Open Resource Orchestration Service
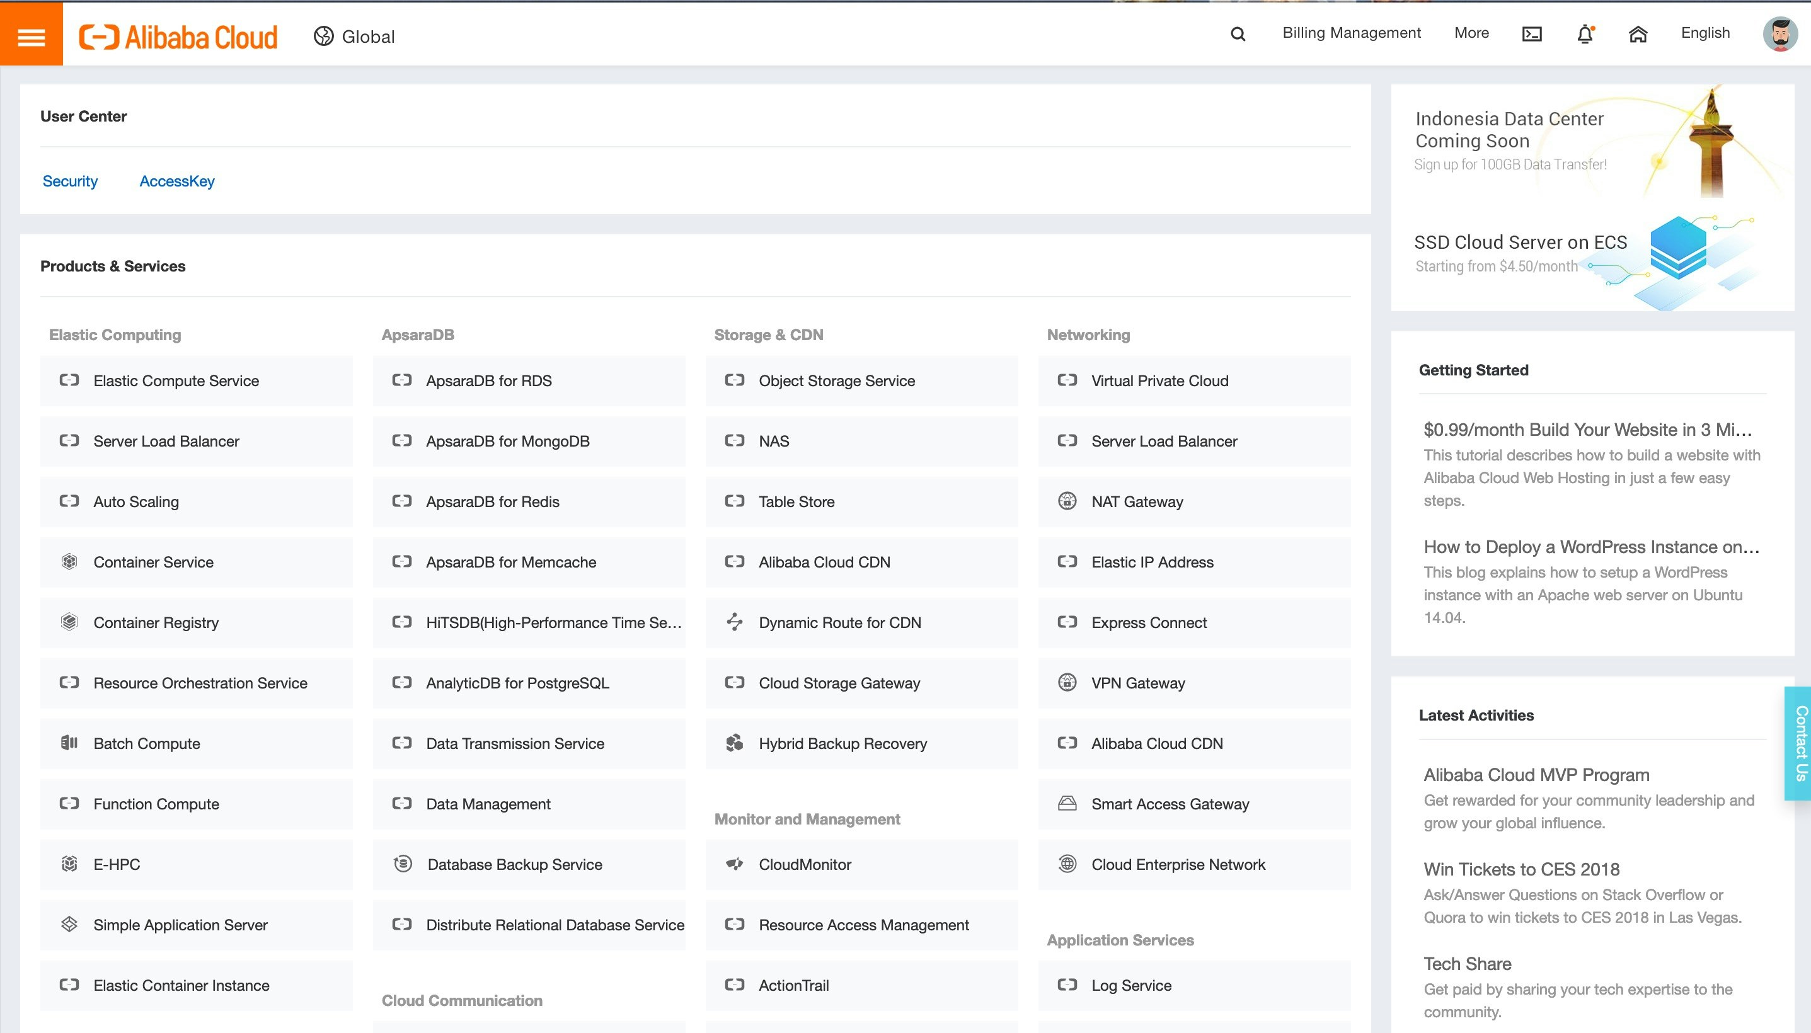1811x1033 pixels. [197, 683]
